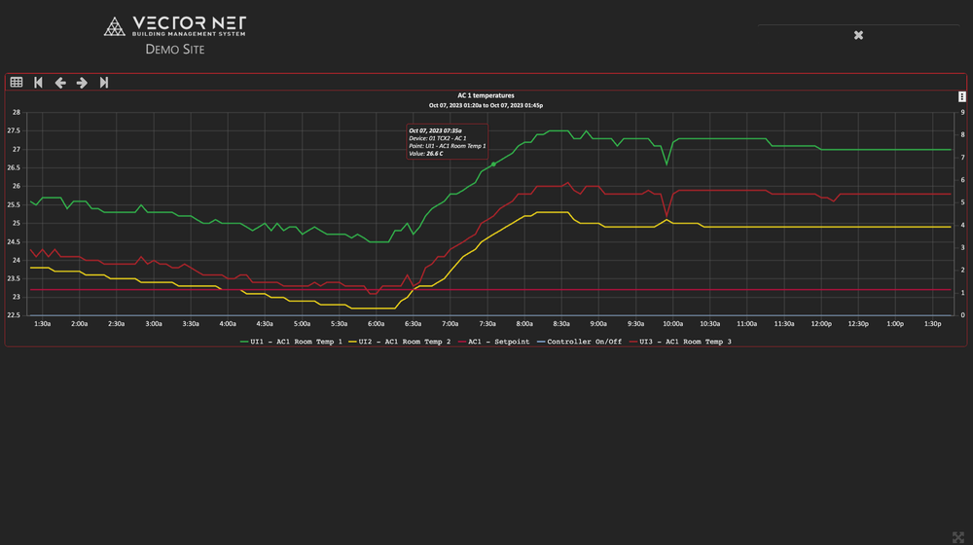Click the Vector Net logo

point(175,26)
